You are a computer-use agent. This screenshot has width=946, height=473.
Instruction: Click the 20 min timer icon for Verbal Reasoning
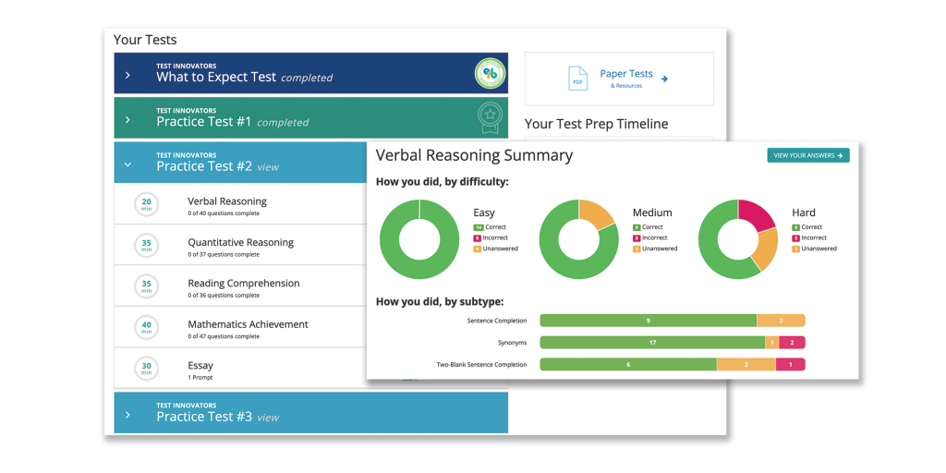click(x=146, y=205)
